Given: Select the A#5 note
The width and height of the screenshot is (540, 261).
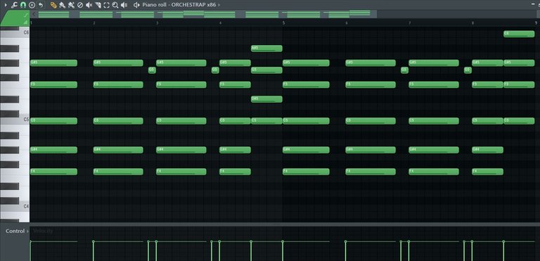Looking at the screenshot, I should coord(266,49).
